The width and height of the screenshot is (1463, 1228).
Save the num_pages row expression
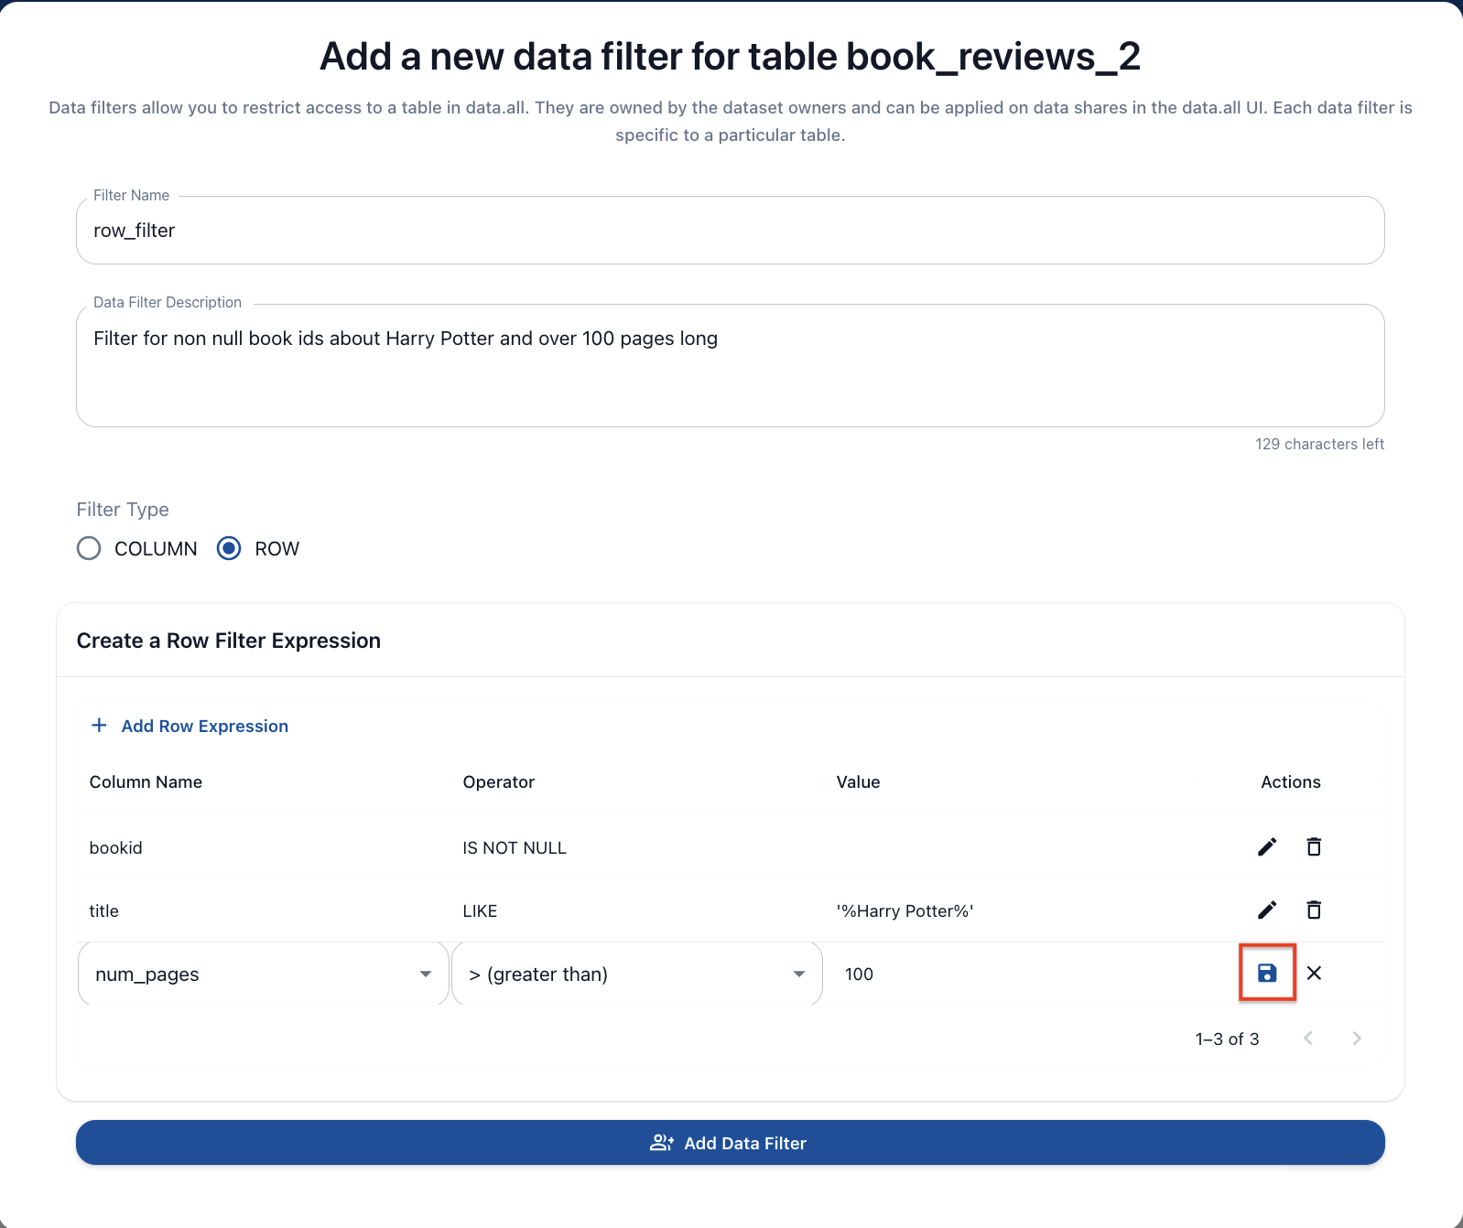(x=1267, y=973)
